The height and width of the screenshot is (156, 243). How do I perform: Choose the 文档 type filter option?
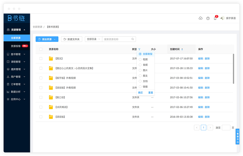click(x=140, y=81)
